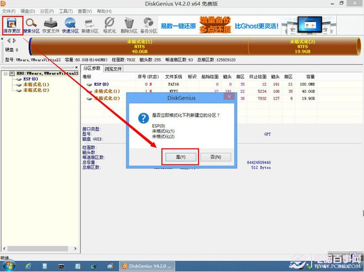This screenshot has height=272, width=364.
Task: Click the 40.0GB capacity cell in table
Action: (309, 91)
